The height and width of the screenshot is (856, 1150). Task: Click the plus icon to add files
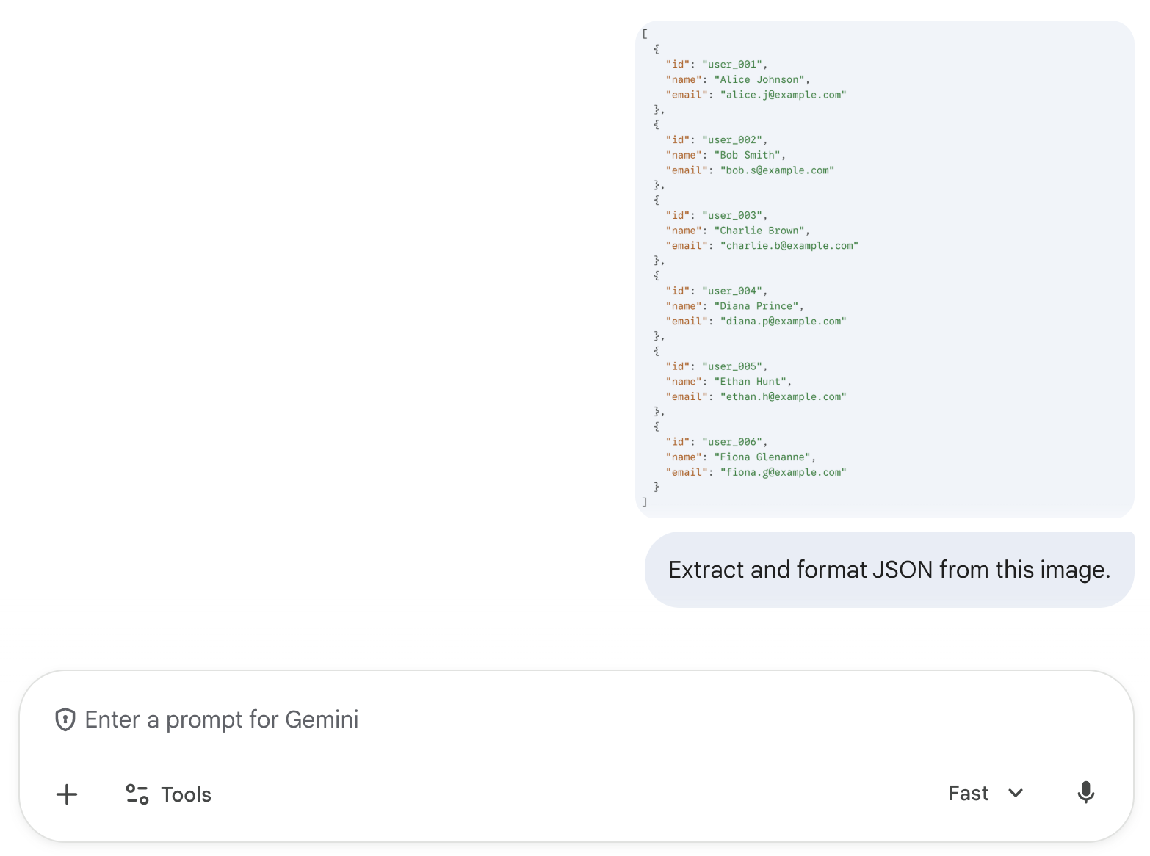(x=67, y=794)
